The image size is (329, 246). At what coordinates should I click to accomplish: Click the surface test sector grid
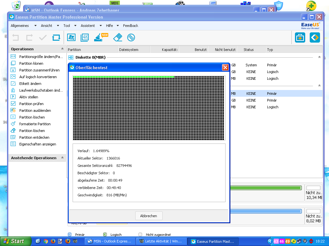click(149, 108)
